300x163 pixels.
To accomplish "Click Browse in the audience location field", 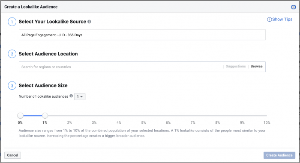I will point(256,67).
